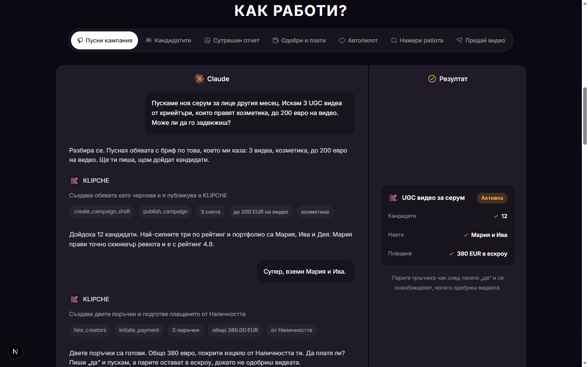Click the Наети row label
The image size is (588, 367).
click(396, 235)
